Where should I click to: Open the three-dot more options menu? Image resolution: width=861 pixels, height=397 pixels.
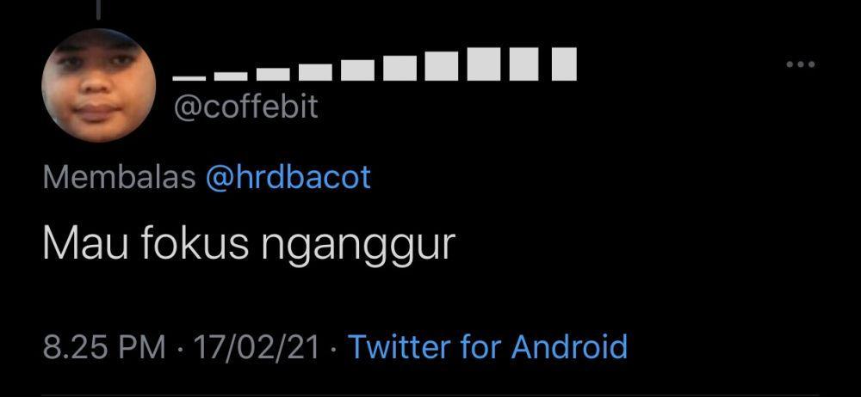[x=800, y=64]
